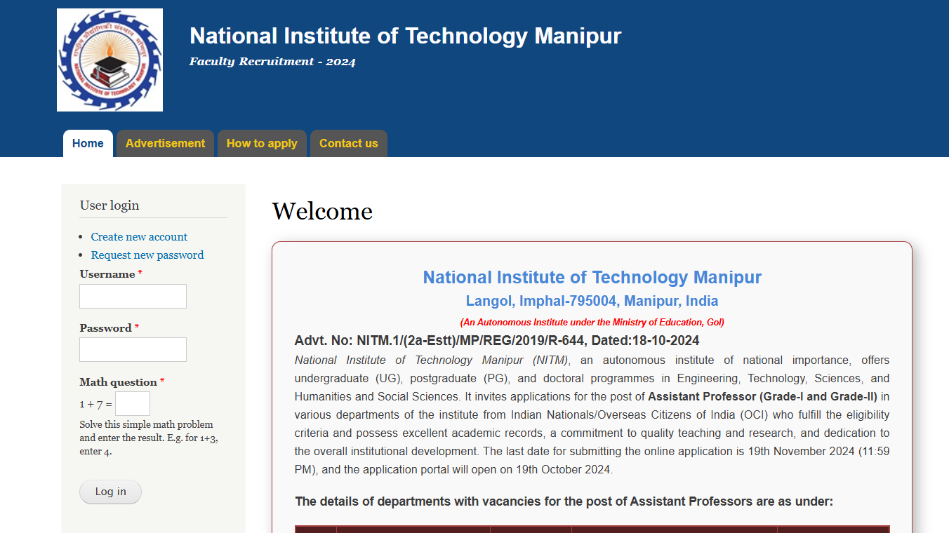949x533 pixels.
Task: Switch to the Advertisement tab
Action: point(165,143)
